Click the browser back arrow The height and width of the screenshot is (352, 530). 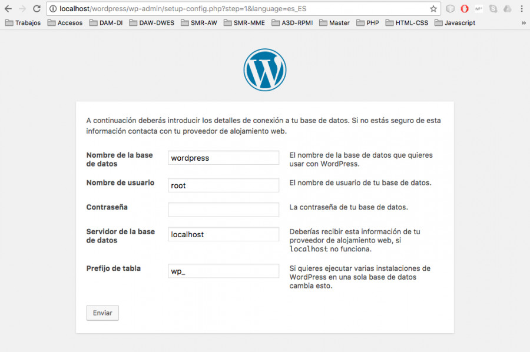click(x=8, y=9)
